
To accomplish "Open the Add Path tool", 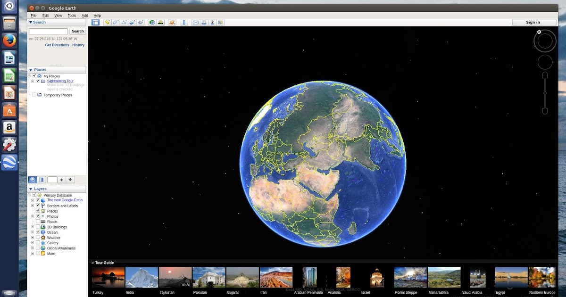I will [125, 22].
